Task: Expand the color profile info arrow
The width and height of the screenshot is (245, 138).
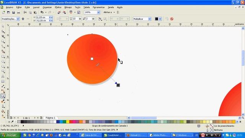Action: (x=117, y=130)
